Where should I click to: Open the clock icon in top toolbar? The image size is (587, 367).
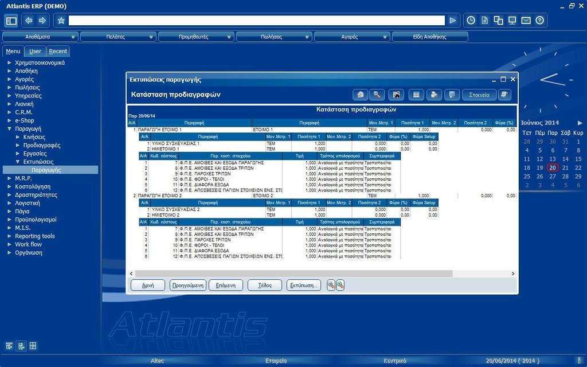point(471,21)
